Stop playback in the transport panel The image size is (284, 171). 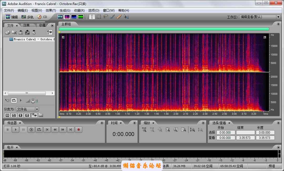click(8, 129)
